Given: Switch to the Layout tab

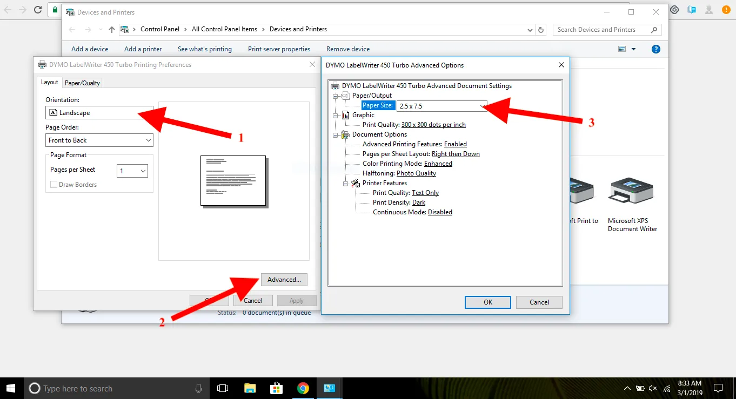Looking at the screenshot, I should point(49,82).
